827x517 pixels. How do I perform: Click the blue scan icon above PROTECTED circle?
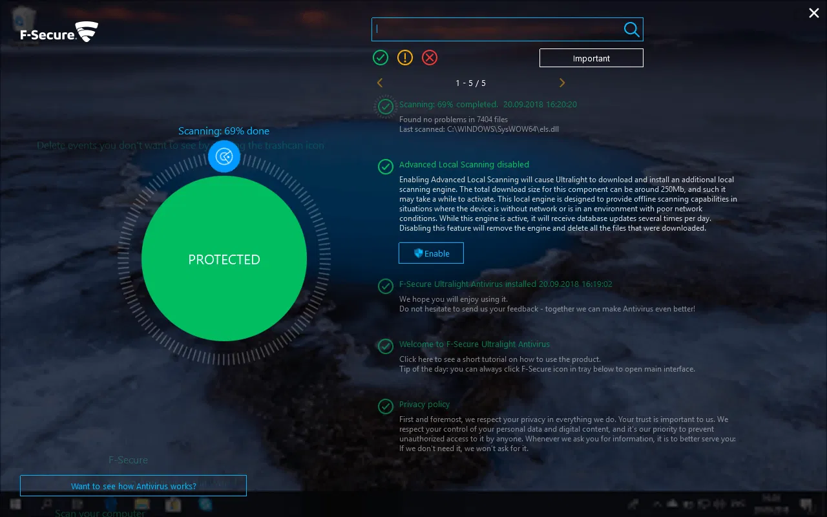224,156
